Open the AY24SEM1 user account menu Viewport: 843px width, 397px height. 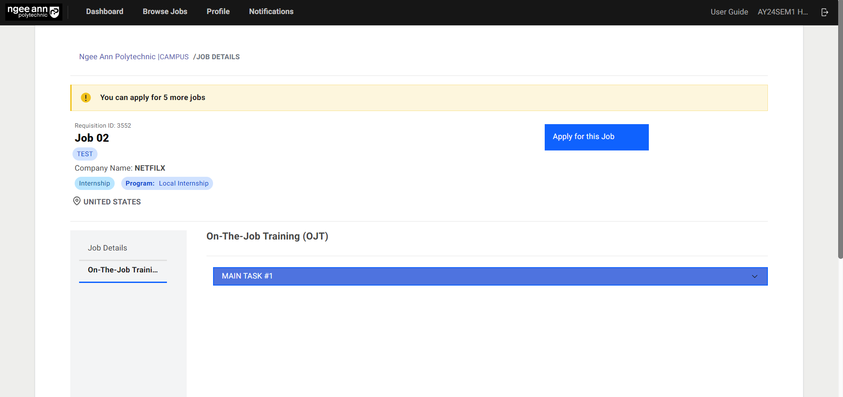(x=782, y=12)
